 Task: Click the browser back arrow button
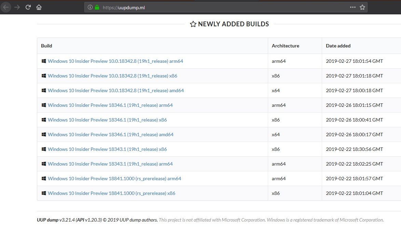pos(6,7)
